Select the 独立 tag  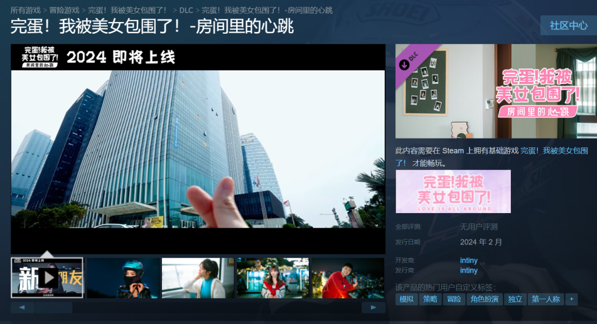pos(515,299)
